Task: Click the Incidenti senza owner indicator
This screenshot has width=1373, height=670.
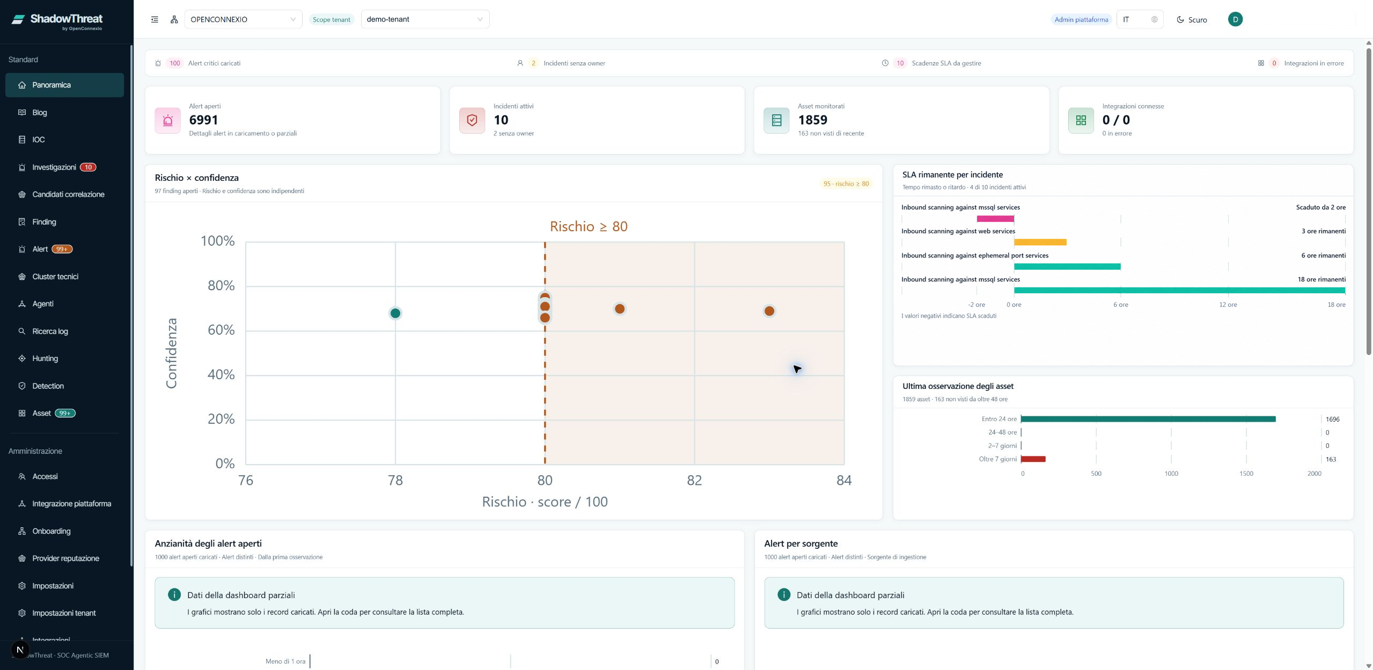Action: coord(561,63)
